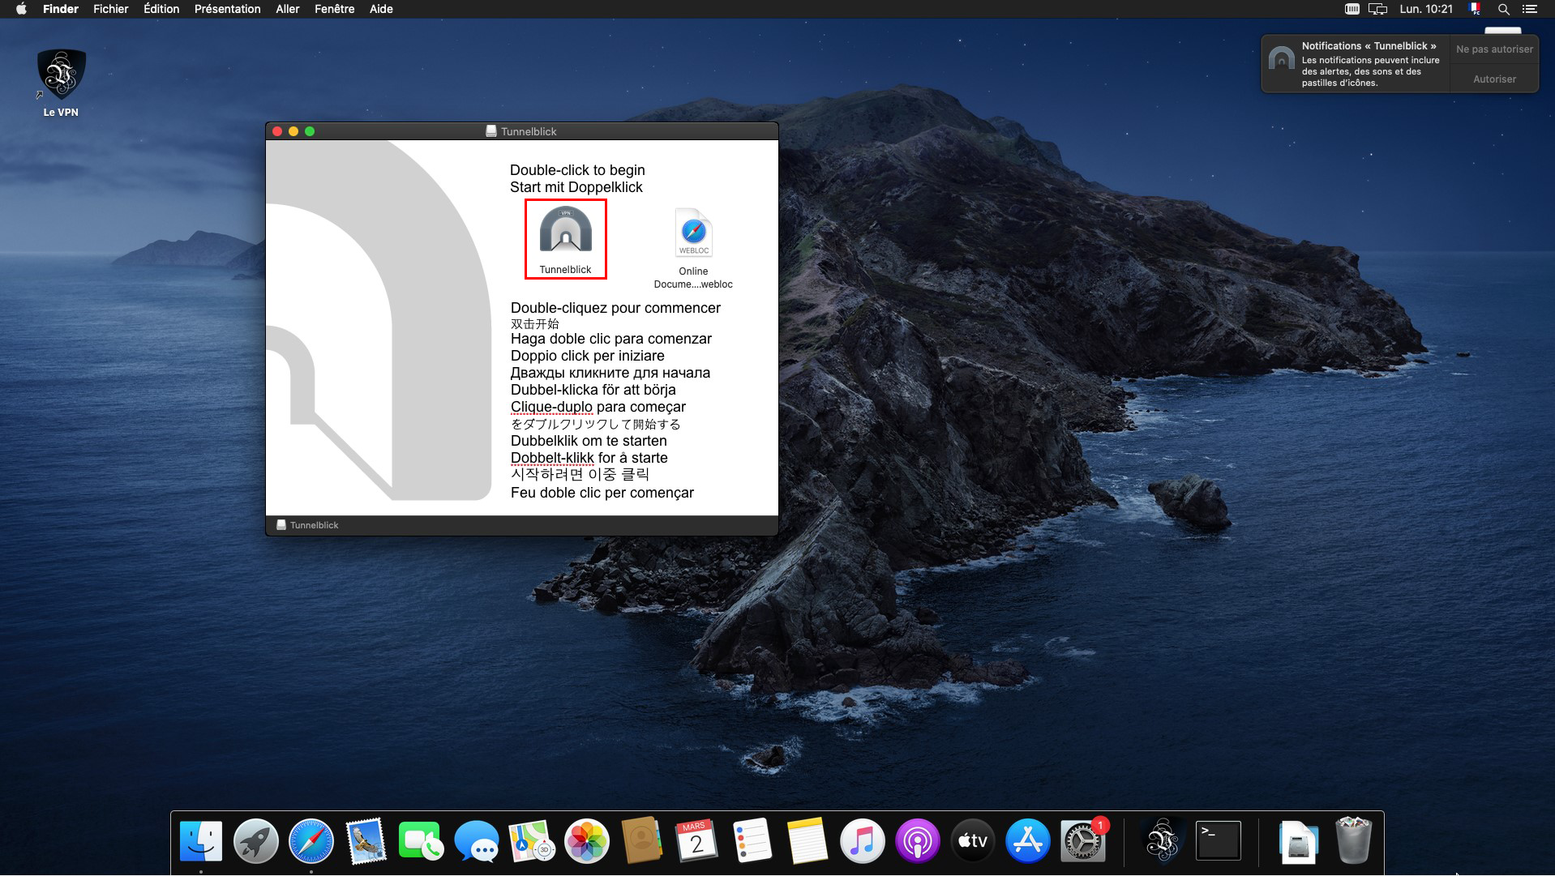Open System Preferences with badge
1555x876 pixels.
pyautogui.click(x=1083, y=840)
